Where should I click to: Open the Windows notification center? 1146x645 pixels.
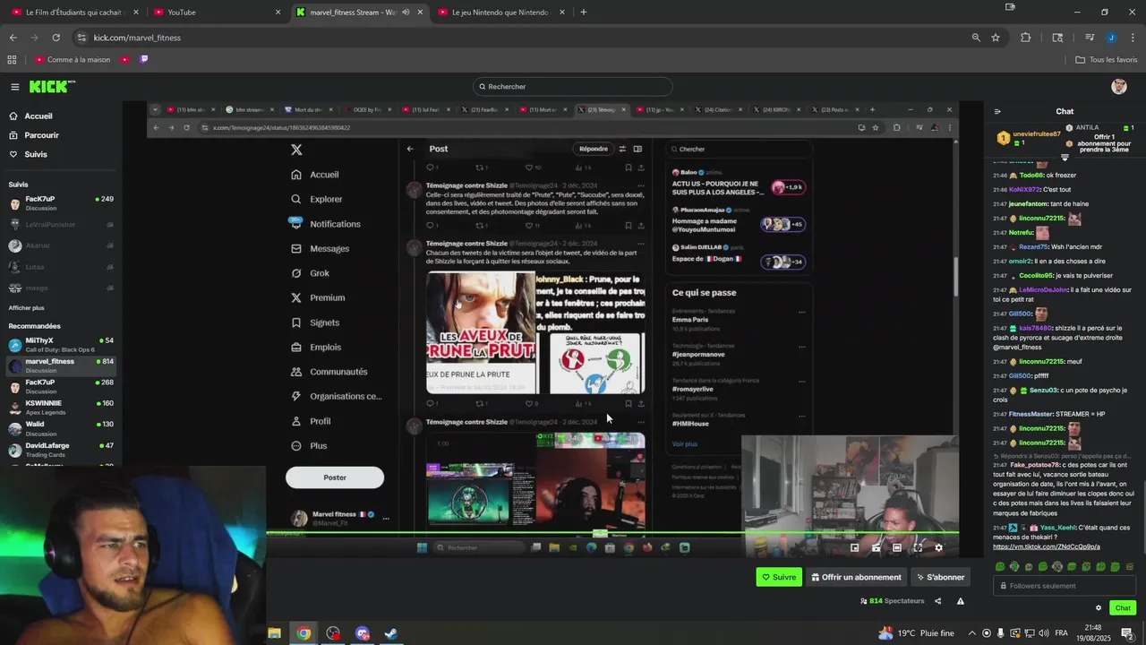point(1127,633)
